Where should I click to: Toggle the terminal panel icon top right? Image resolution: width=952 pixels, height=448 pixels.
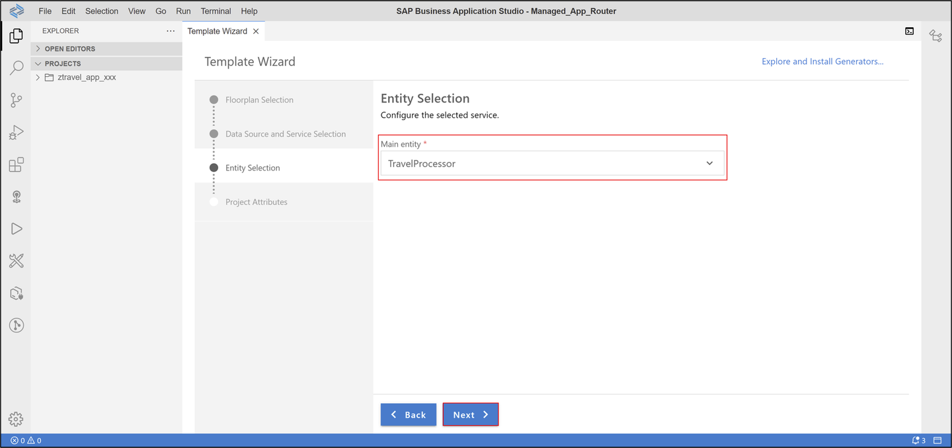click(x=910, y=31)
